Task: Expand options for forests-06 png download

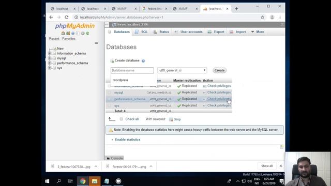Action: click(151, 166)
